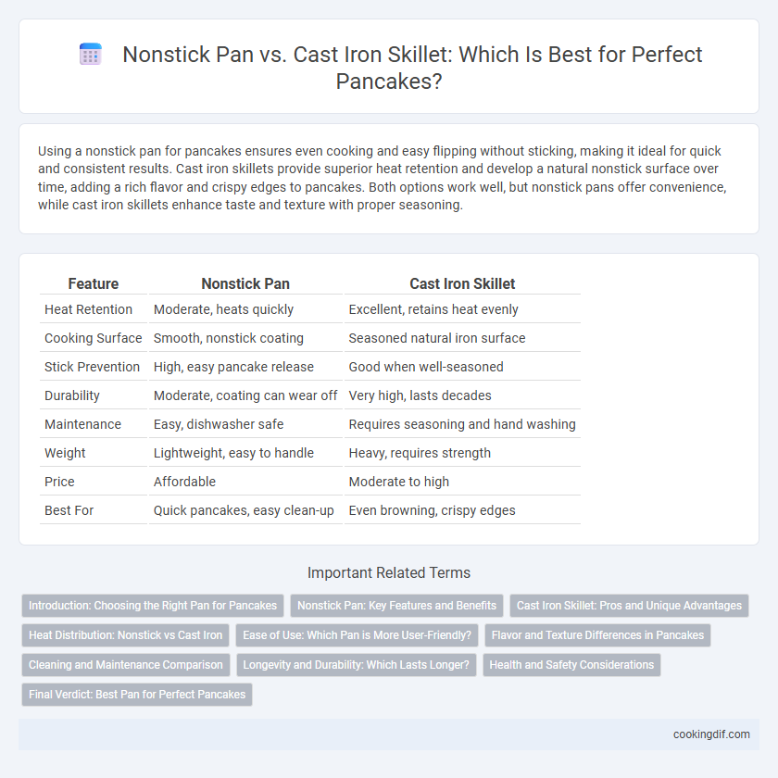Open 'Final Verdict: Best Pan for Perfect Pancakes'

click(x=137, y=695)
